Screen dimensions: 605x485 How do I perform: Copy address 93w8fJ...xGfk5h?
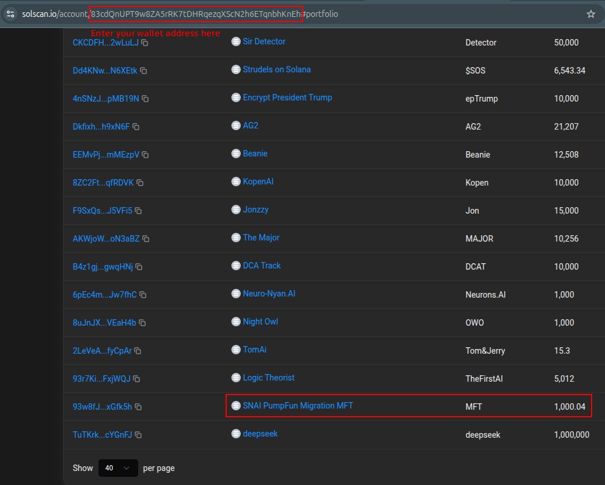tap(138, 407)
